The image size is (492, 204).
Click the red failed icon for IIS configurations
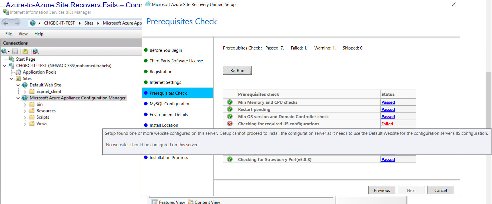point(230,124)
